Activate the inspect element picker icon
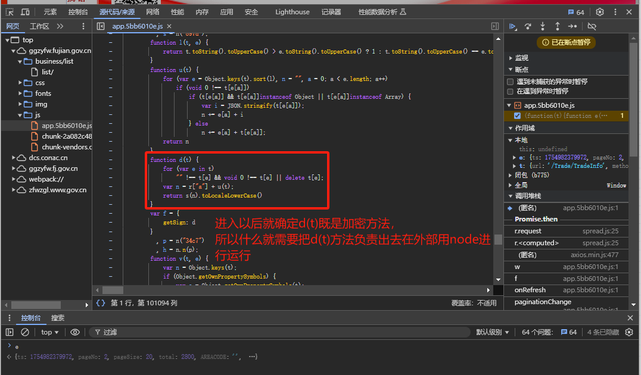The image size is (641, 375). [x=10, y=12]
